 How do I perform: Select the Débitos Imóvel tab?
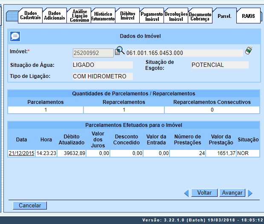[127, 16]
